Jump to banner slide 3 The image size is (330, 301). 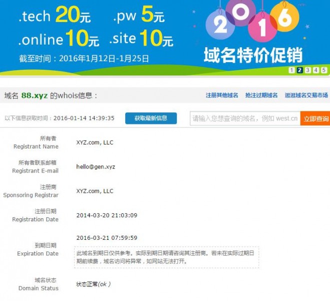307,70
